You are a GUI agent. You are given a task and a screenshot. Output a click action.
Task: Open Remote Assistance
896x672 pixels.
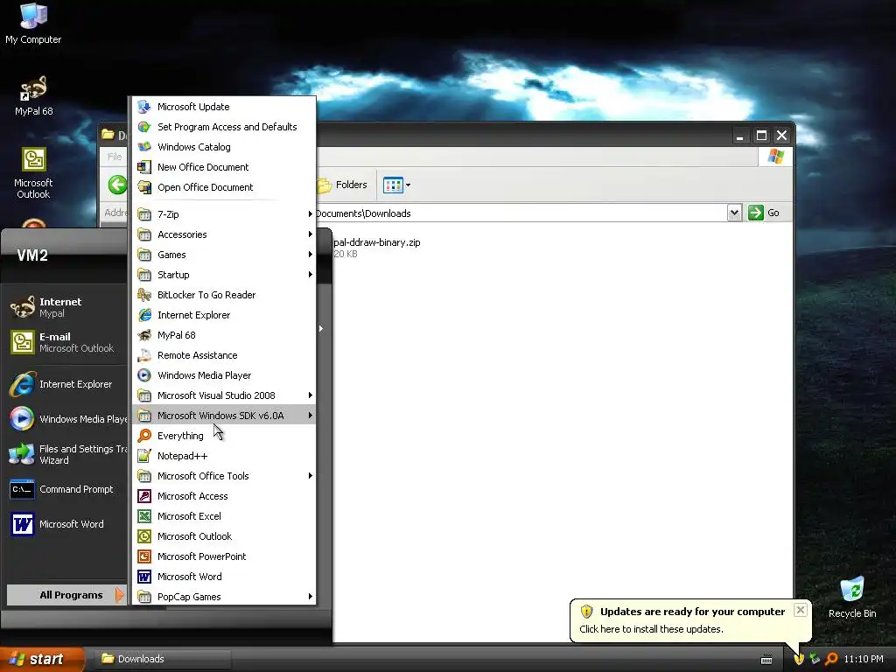[223, 355]
